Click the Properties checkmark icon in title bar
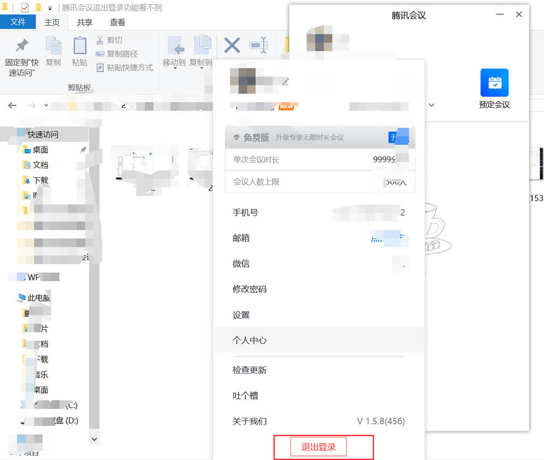 tap(25, 8)
